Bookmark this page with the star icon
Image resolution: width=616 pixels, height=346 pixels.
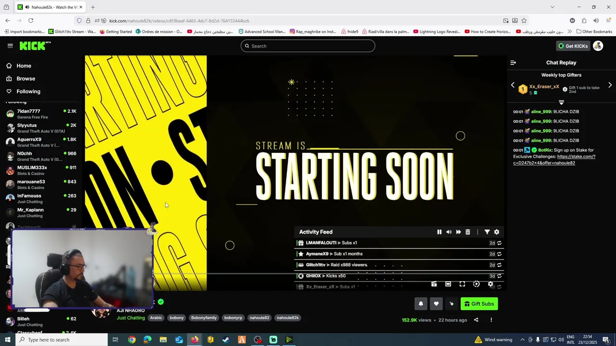pyautogui.click(x=524, y=21)
